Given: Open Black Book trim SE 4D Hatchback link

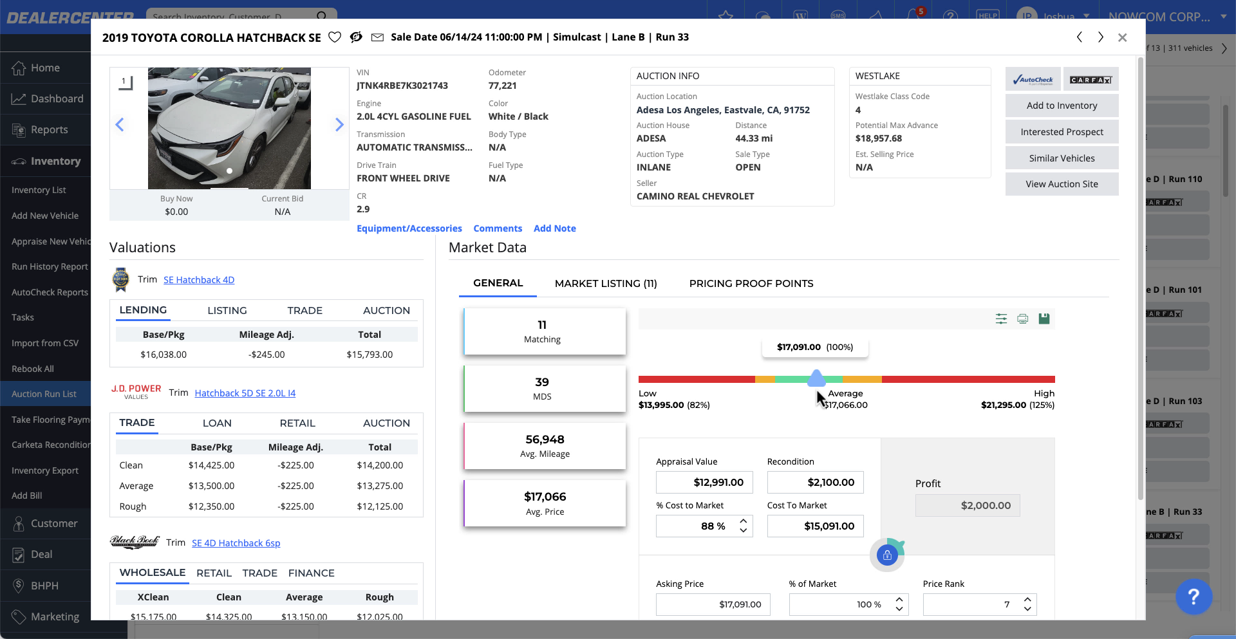Looking at the screenshot, I should [x=236, y=543].
